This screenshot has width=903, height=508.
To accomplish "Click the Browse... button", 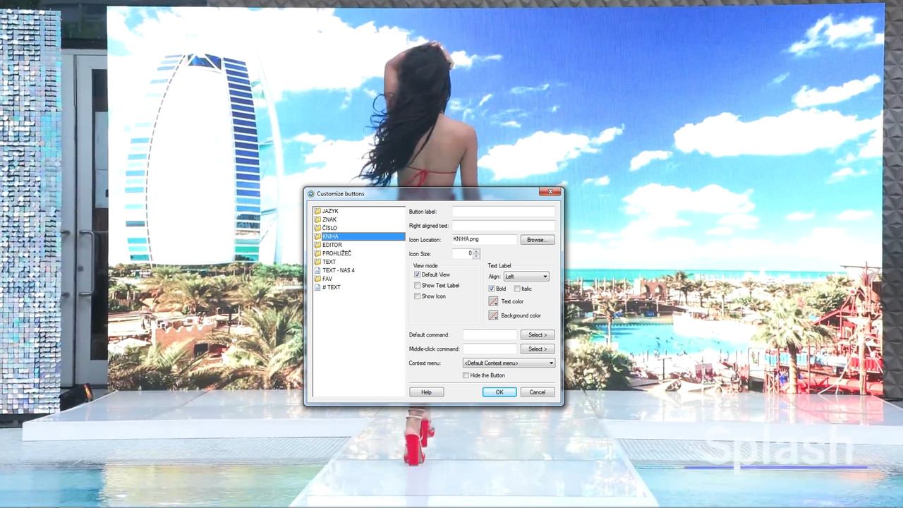I will pyautogui.click(x=538, y=240).
